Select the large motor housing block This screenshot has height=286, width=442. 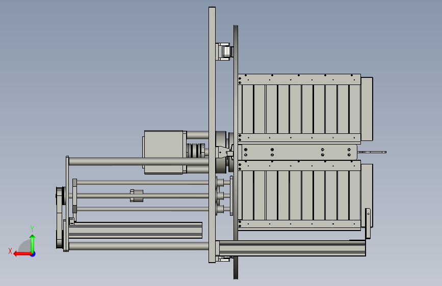click(x=165, y=152)
